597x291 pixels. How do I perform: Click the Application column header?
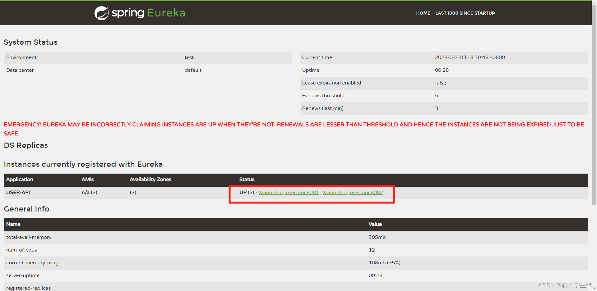[x=20, y=180]
